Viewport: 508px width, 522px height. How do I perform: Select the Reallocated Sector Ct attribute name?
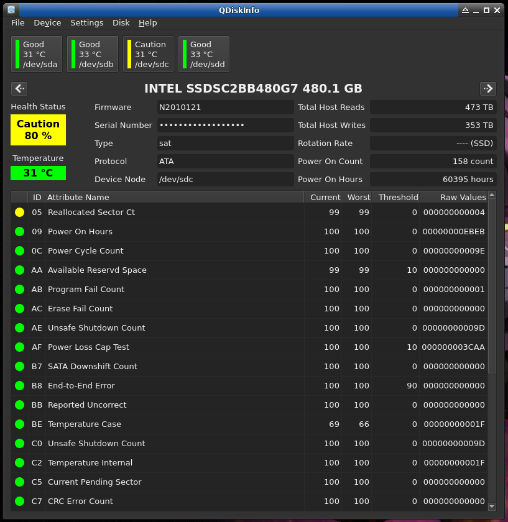click(x=91, y=213)
